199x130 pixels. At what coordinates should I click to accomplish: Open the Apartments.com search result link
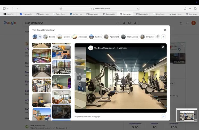coord(38,125)
